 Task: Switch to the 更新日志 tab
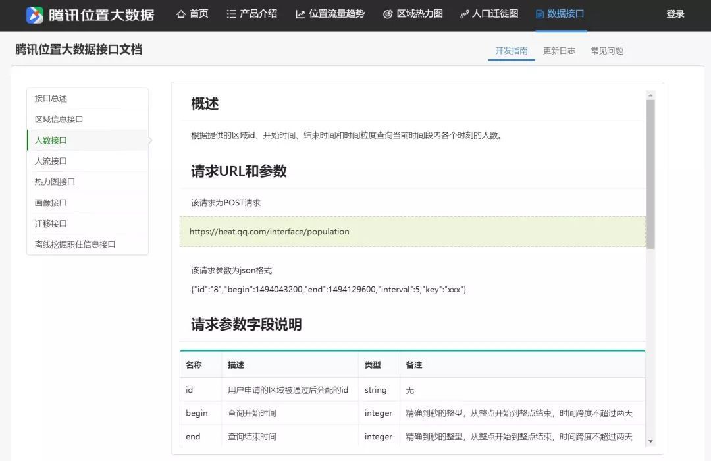click(559, 51)
